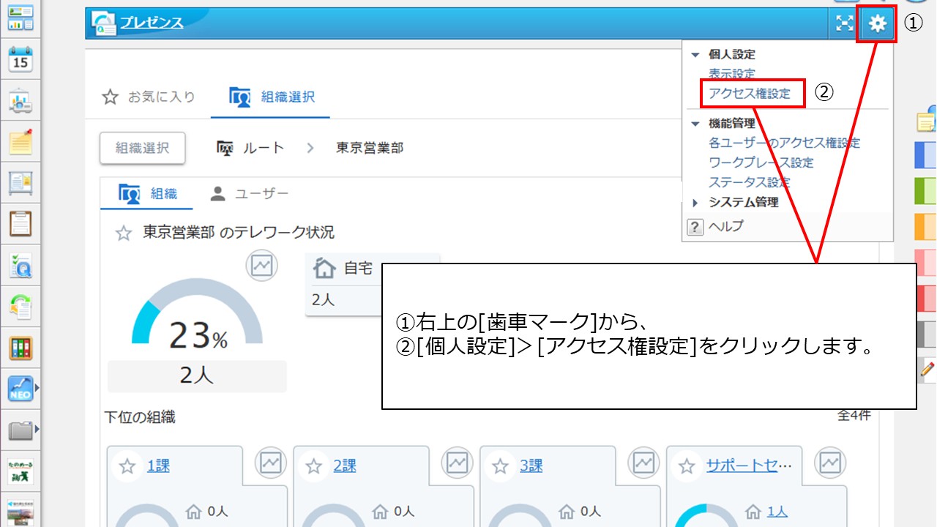Open the サポートセ… organization link

tap(749, 466)
